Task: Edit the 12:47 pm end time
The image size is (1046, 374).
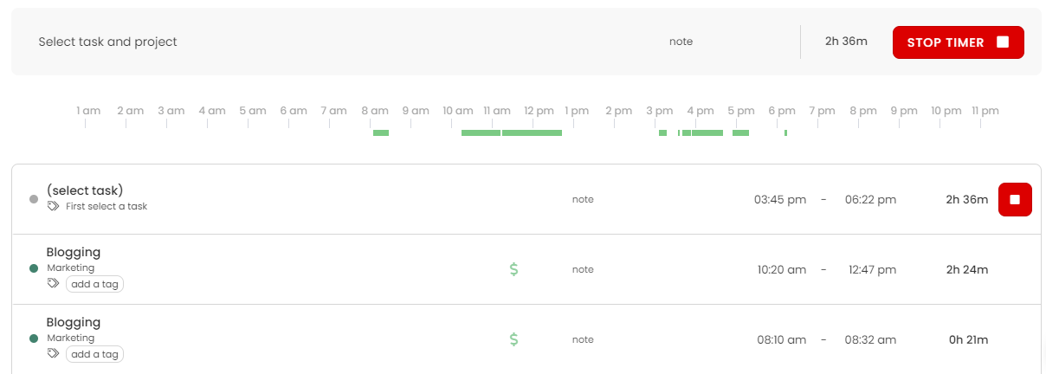Action: (870, 269)
